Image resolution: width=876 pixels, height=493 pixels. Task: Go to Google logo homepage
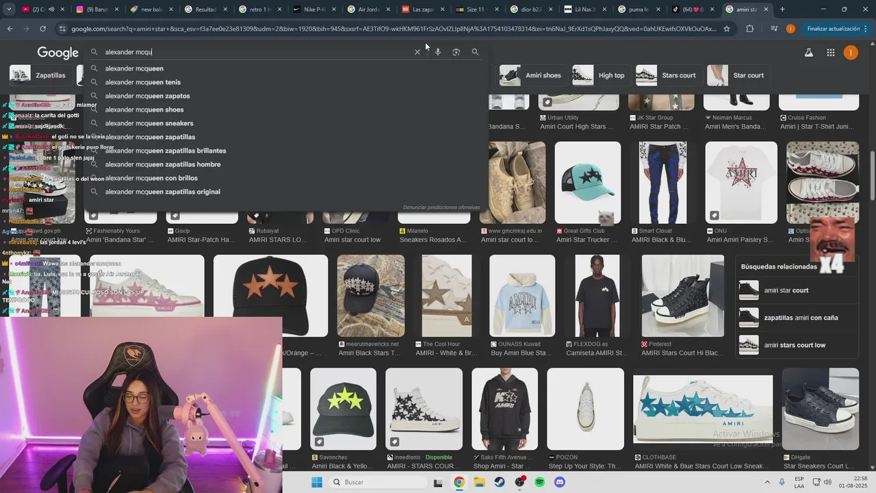click(x=57, y=53)
